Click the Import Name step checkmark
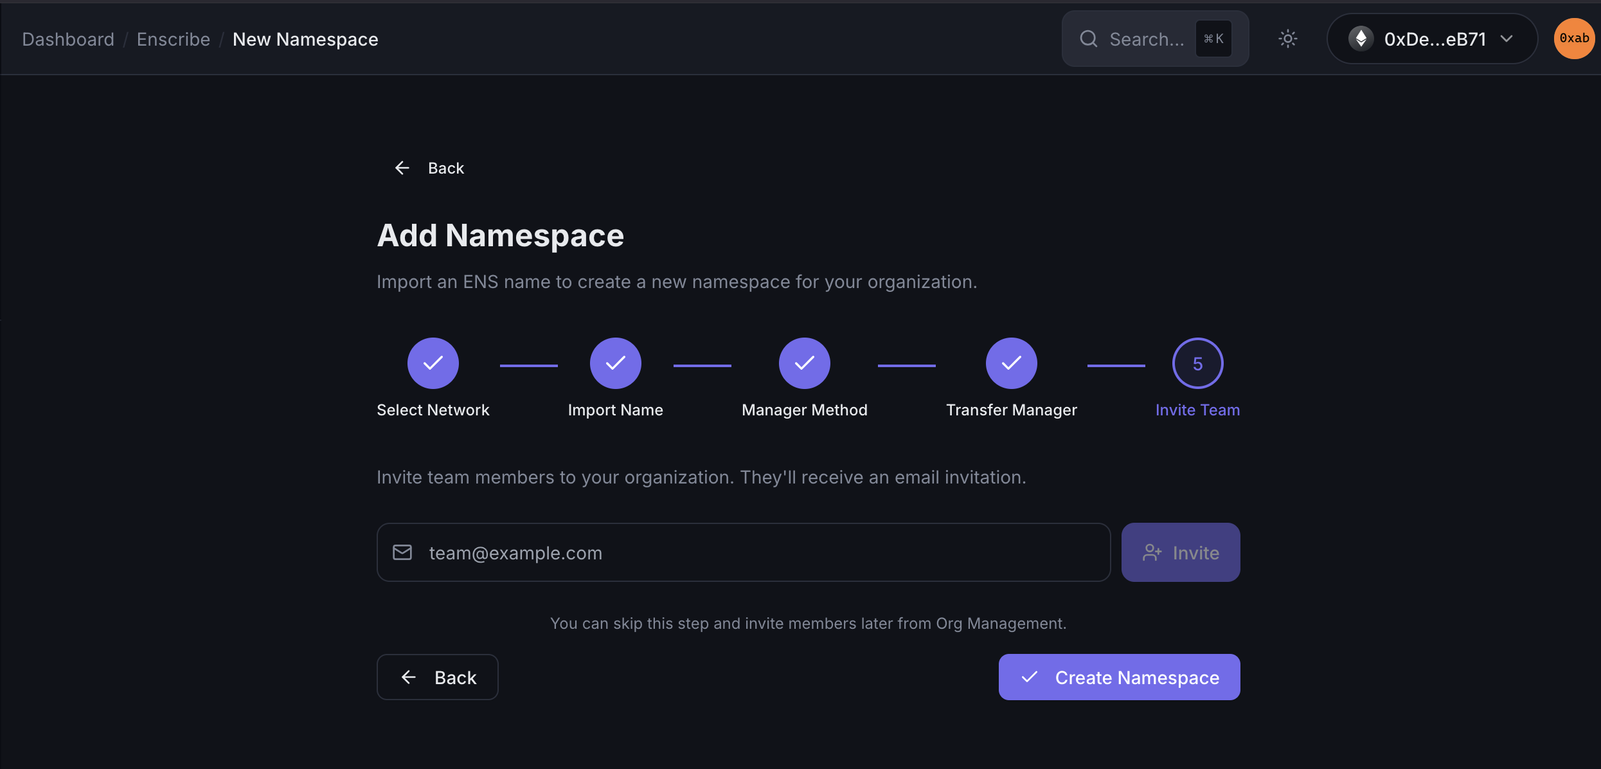Viewport: 1601px width, 769px height. [x=615, y=363]
